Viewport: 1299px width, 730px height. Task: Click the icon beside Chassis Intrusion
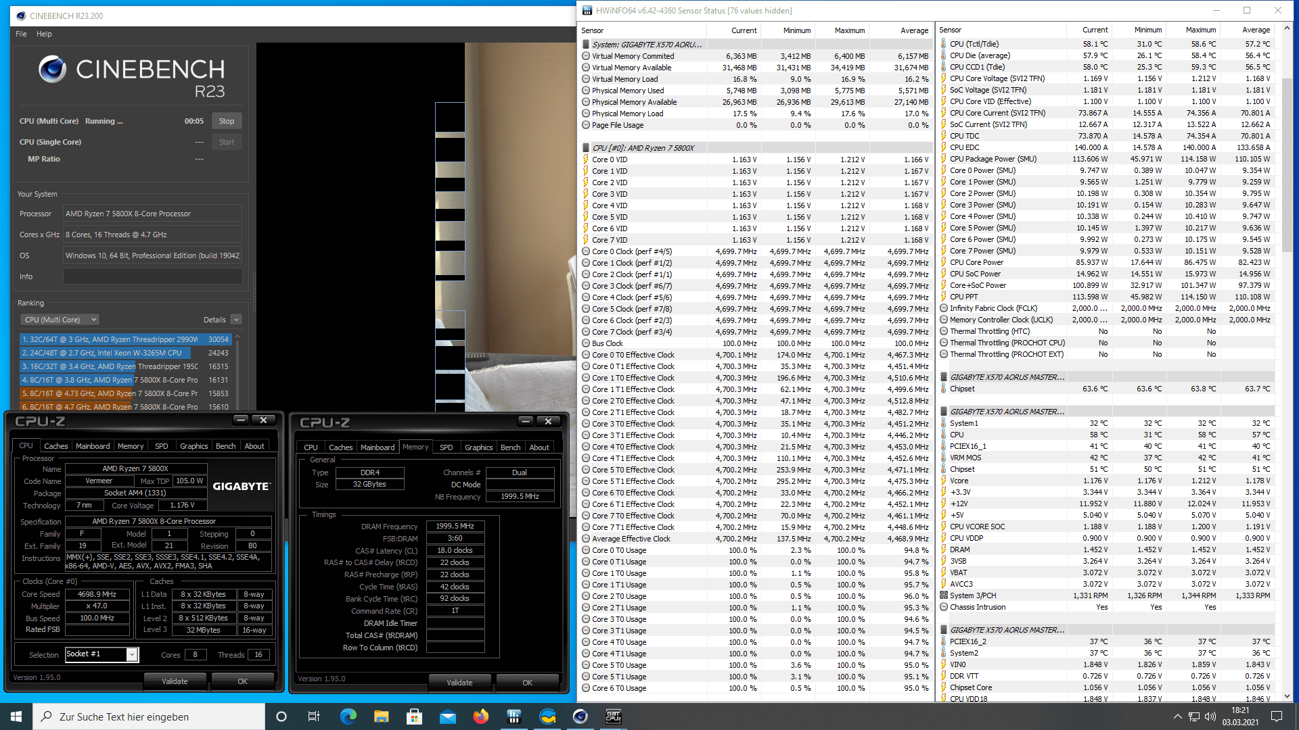(x=944, y=607)
